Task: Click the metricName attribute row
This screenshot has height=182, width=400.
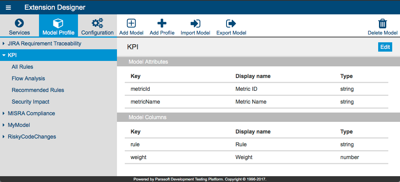Action: tap(257, 102)
